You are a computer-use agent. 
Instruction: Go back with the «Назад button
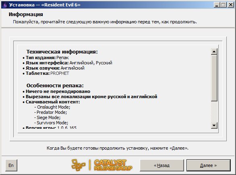[162, 165]
